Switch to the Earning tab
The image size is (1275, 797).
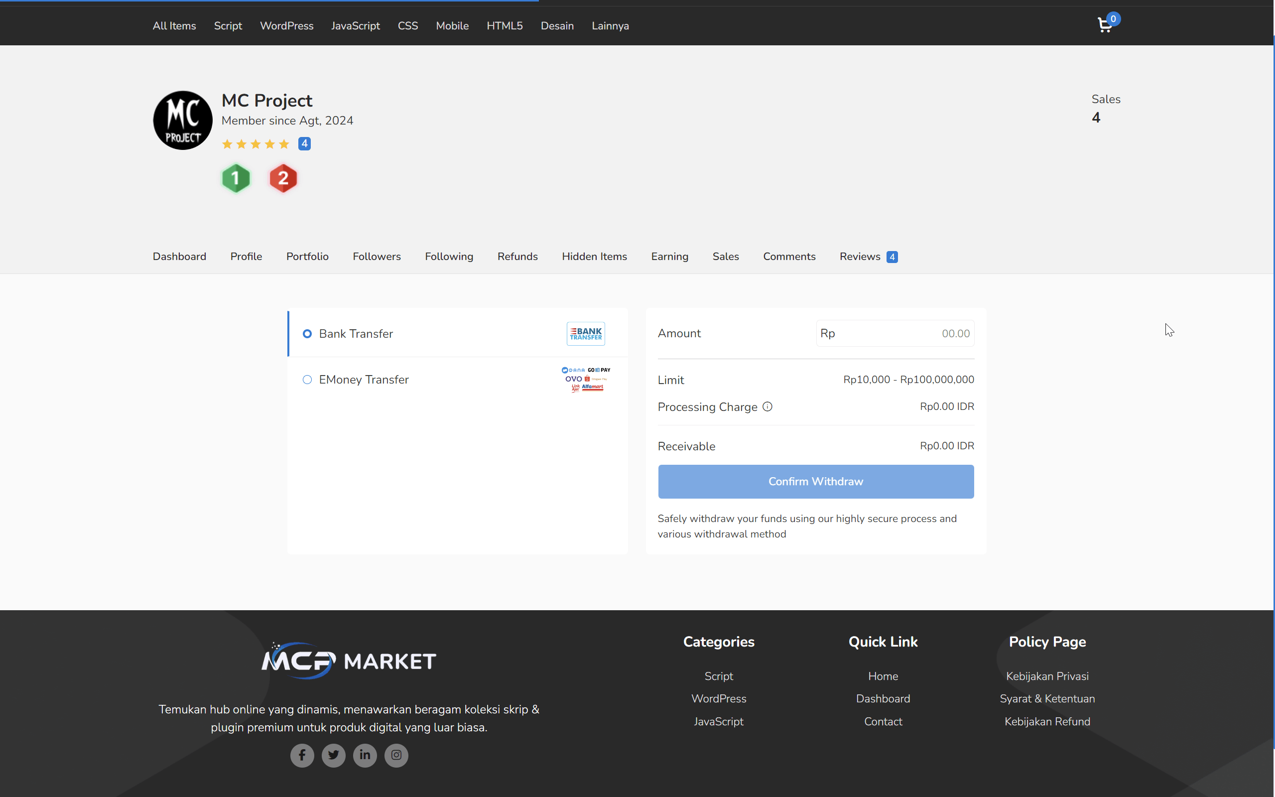coord(669,257)
